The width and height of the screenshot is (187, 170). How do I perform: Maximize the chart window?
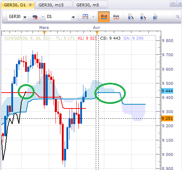pyautogui.click(x=173, y=4)
